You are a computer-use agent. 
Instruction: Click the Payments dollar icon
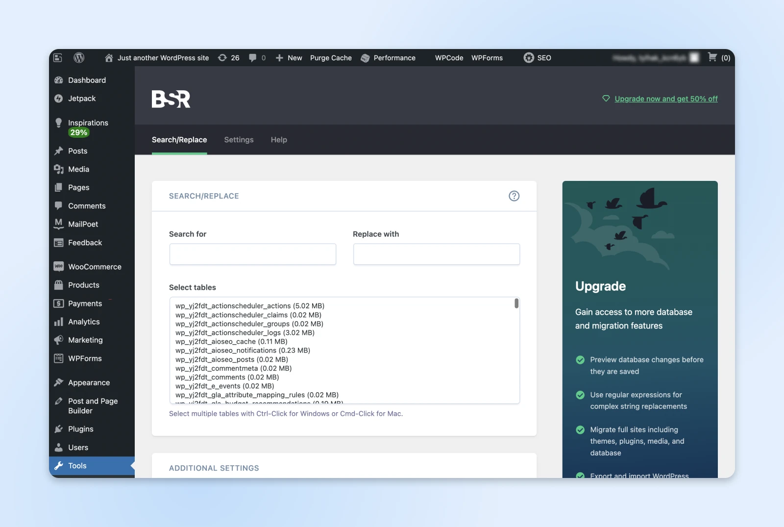coord(59,303)
